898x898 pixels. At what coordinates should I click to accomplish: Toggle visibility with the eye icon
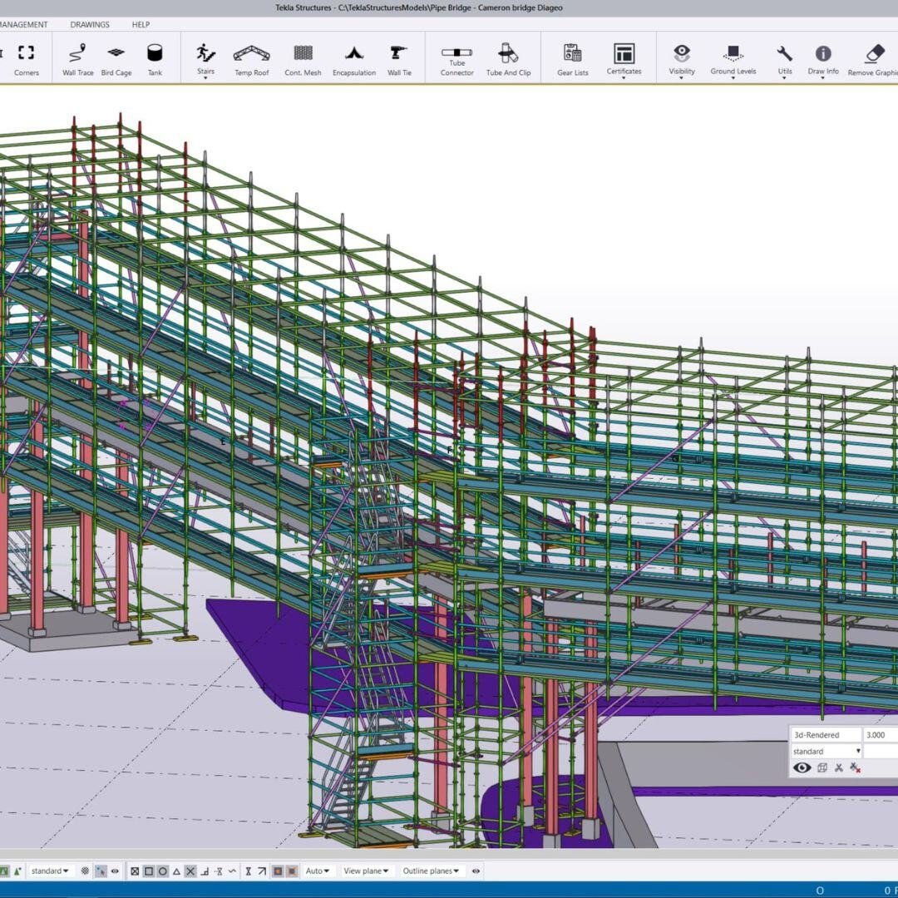tap(802, 767)
